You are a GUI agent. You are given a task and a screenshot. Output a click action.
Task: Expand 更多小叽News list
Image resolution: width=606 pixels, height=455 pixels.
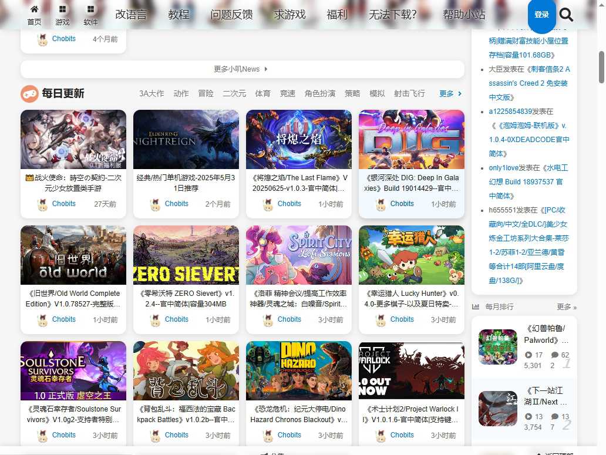(x=241, y=69)
